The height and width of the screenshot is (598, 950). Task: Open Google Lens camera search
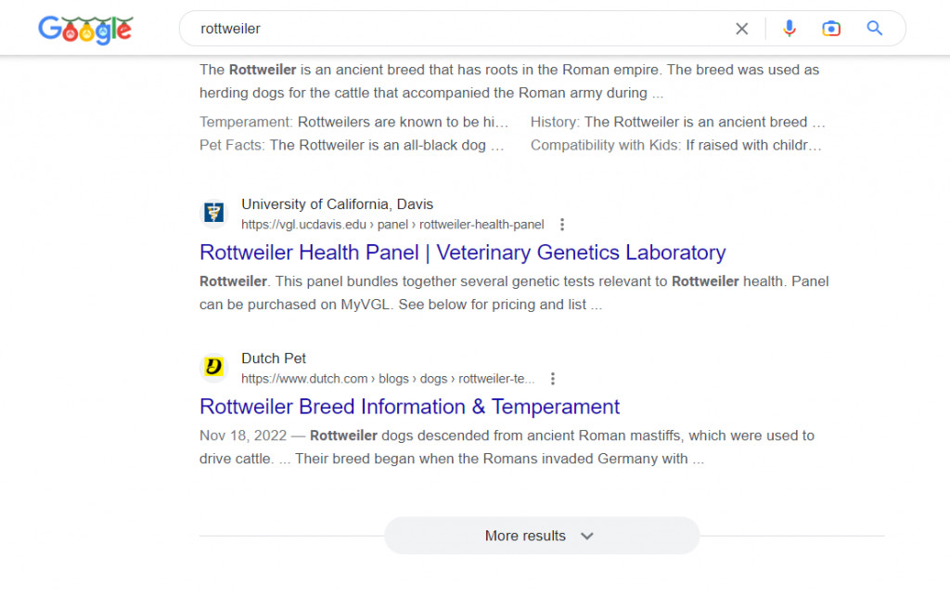coord(831,29)
